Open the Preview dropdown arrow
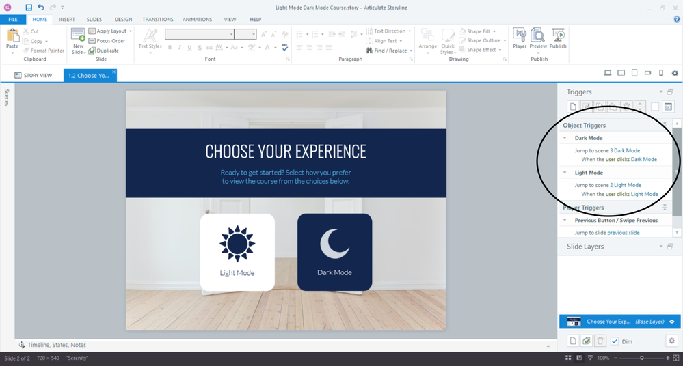This screenshot has width=683, height=366. click(538, 53)
